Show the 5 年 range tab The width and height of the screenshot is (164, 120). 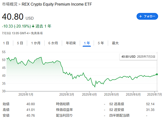pyautogui.click(x=101, y=43)
